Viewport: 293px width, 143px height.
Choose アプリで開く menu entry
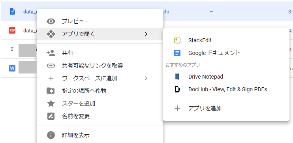100,34
